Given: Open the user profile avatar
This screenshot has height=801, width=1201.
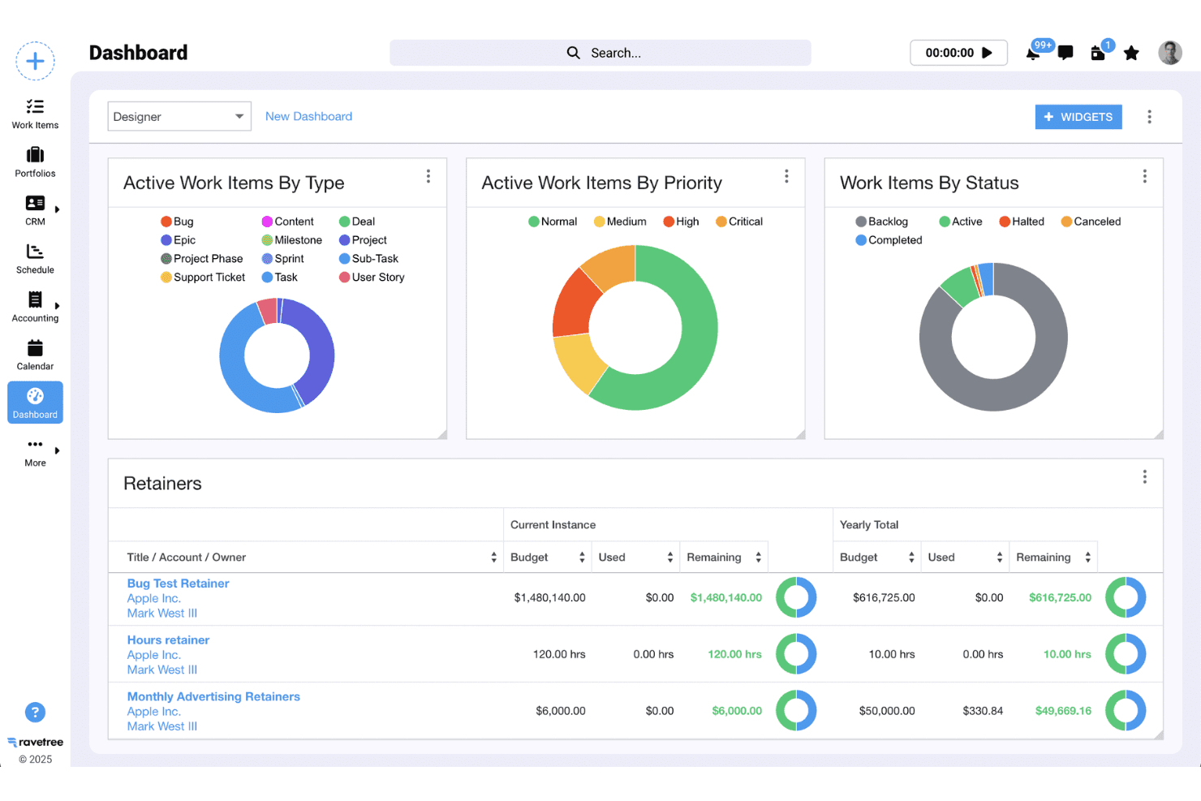Looking at the screenshot, I should tap(1170, 53).
